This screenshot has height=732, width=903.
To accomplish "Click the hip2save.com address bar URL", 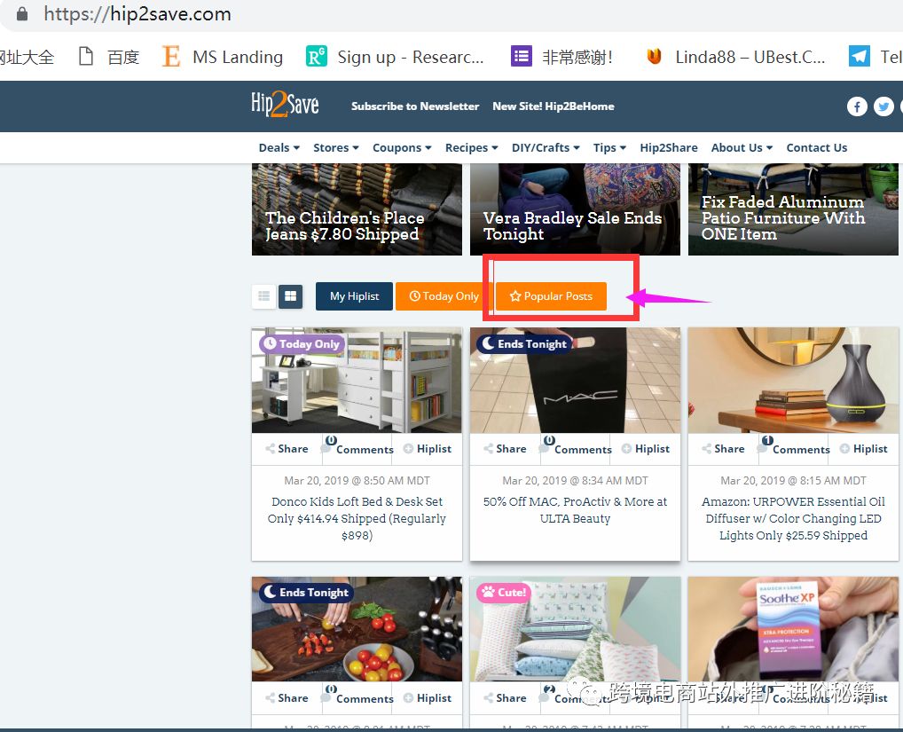I will [x=137, y=14].
